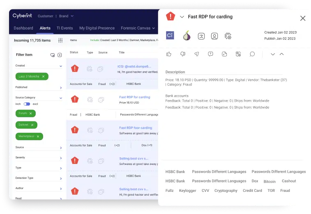Screen dimensions: 311x214
Task: Click gear icon on Fast RDP for carding row
Action: 90,99
